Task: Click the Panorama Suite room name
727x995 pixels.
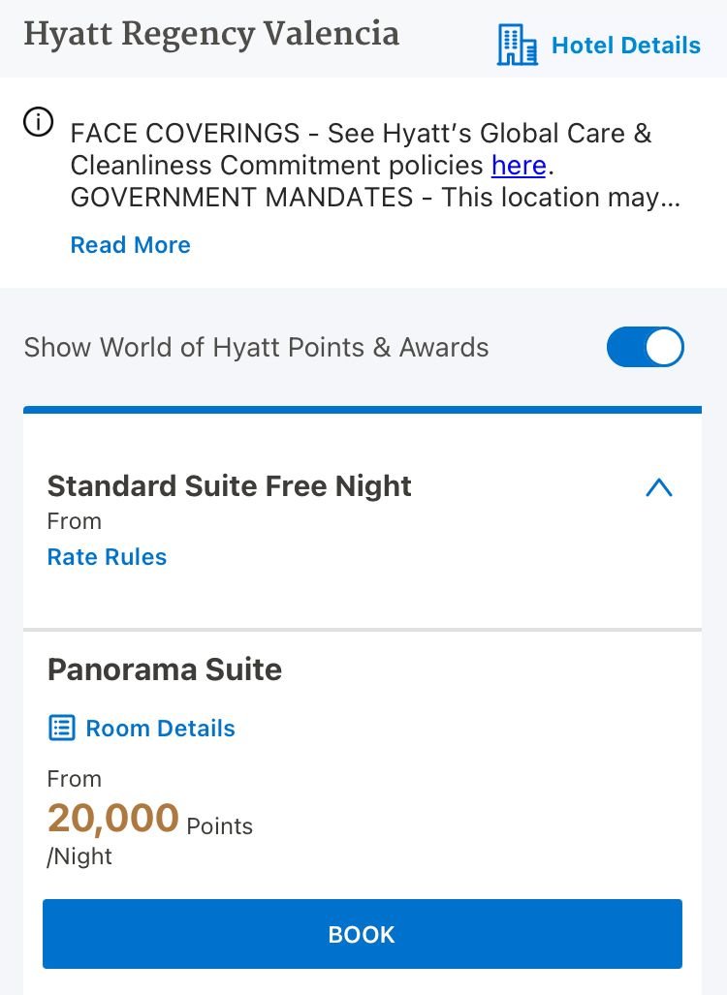Action: point(165,669)
